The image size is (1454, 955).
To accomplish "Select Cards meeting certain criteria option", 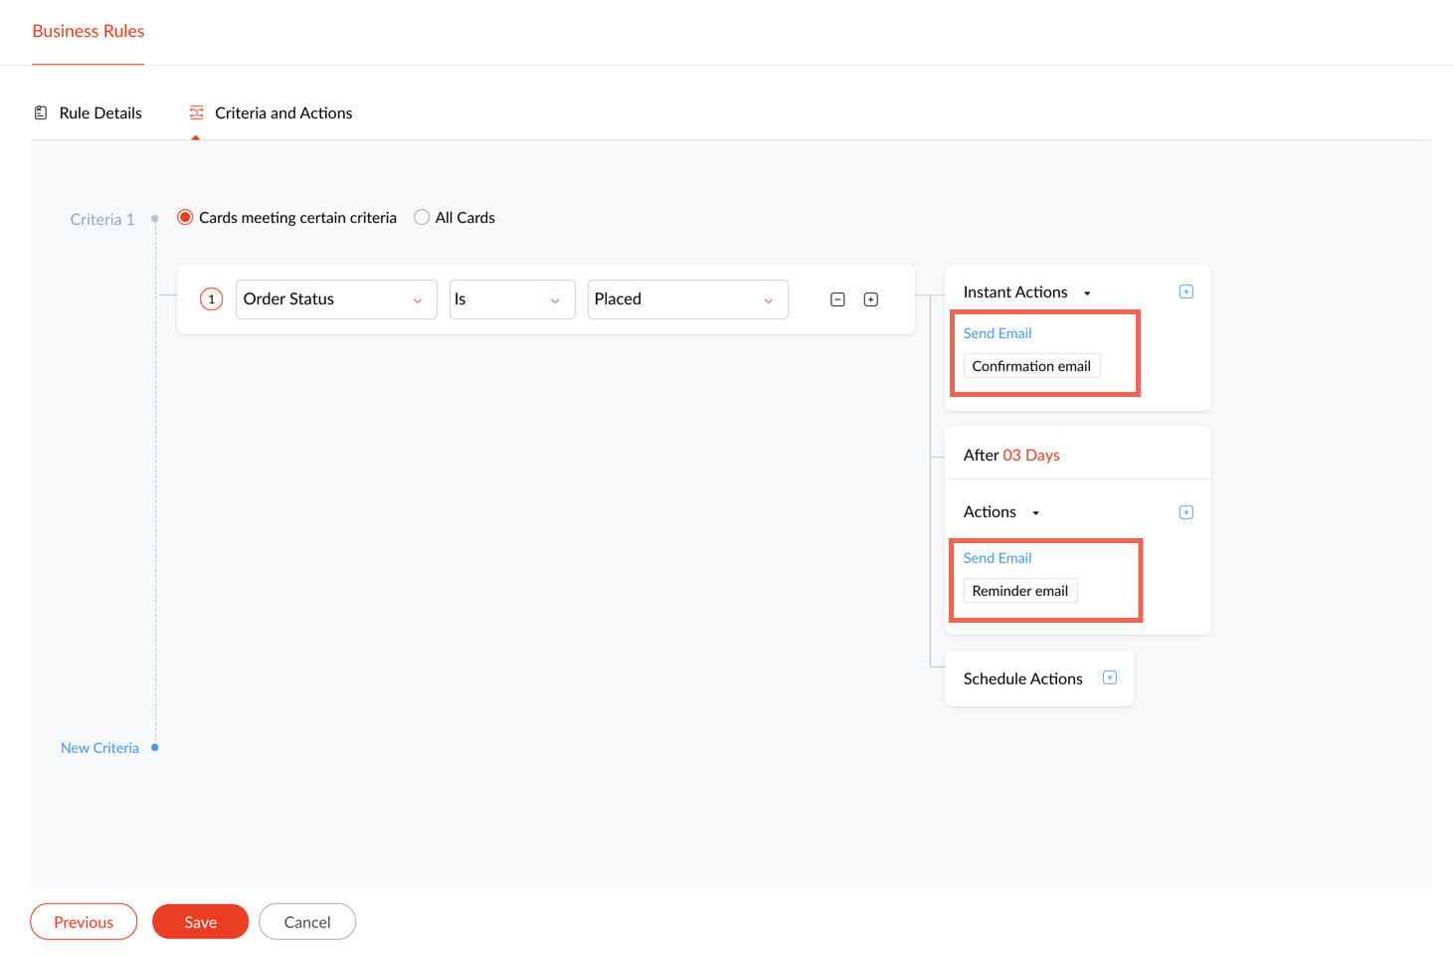I will coord(185,217).
